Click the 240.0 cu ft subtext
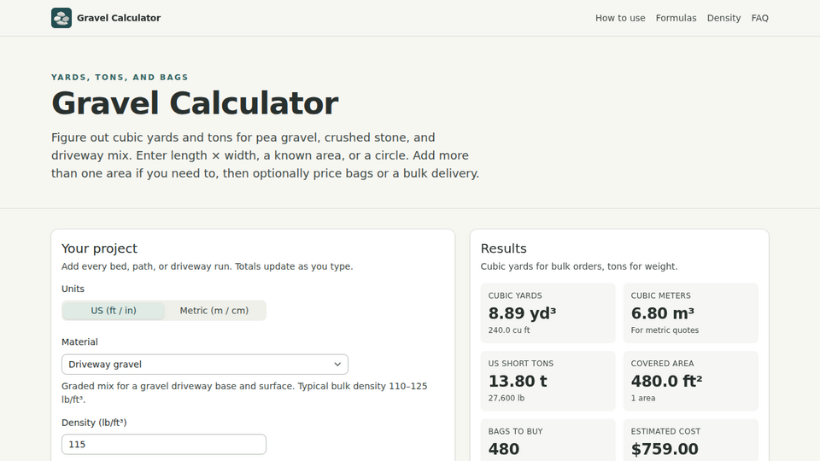 [x=509, y=330]
